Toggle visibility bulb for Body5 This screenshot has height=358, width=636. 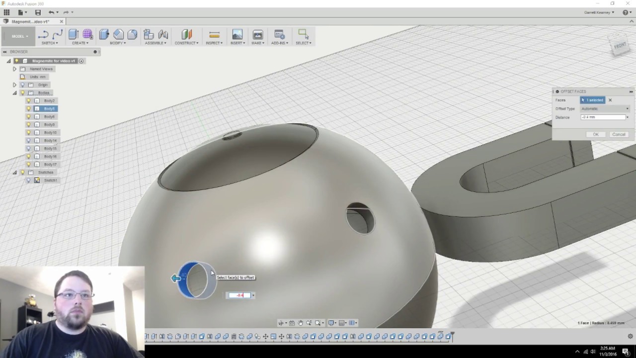coord(28,109)
